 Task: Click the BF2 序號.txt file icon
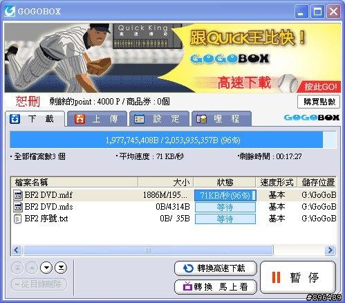[18, 219]
